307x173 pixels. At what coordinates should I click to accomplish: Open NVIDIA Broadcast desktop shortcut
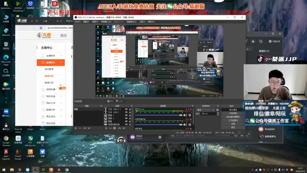pos(18,6)
